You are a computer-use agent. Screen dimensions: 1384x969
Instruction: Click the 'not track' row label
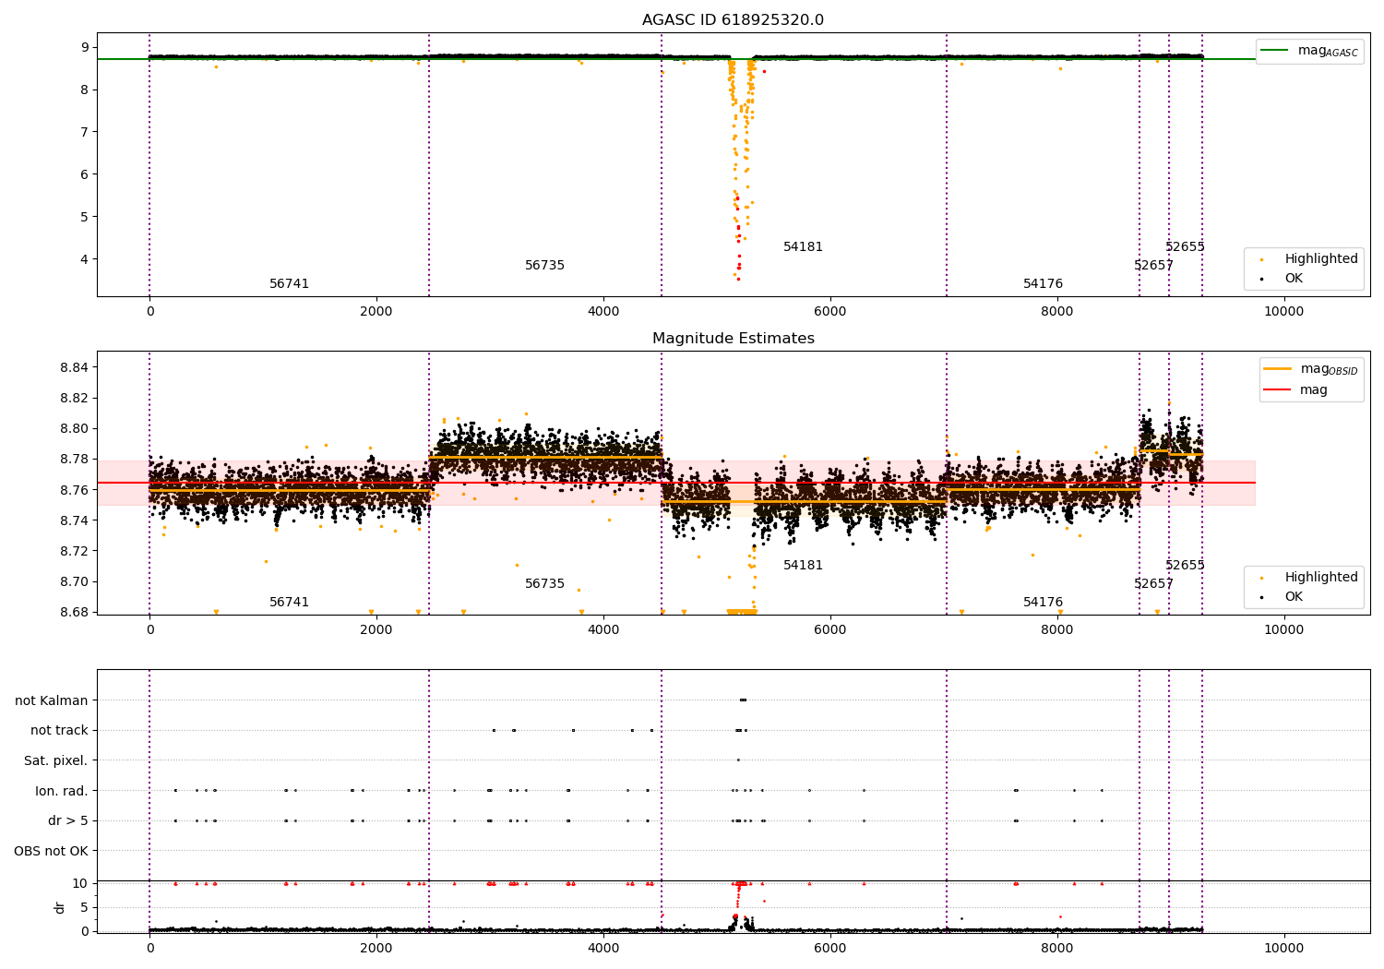[59, 731]
